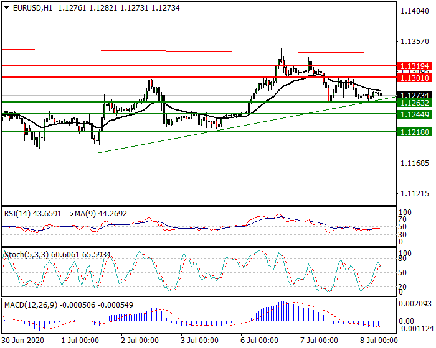Click the 1.13570 price scale value
This screenshot has height=348, width=436.
coord(415,42)
